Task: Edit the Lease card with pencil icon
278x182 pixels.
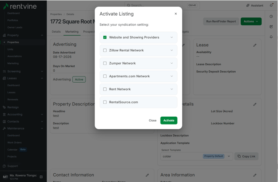Action: (255, 45)
